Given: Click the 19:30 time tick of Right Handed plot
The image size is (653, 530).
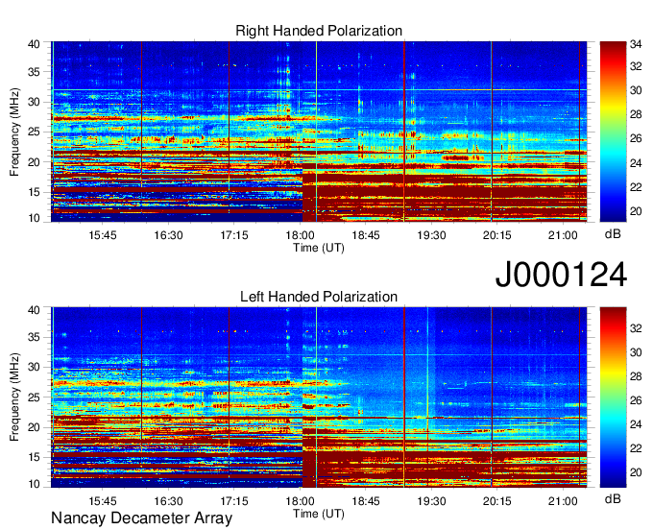Looking at the screenshot, I should [x=431, y=235].
